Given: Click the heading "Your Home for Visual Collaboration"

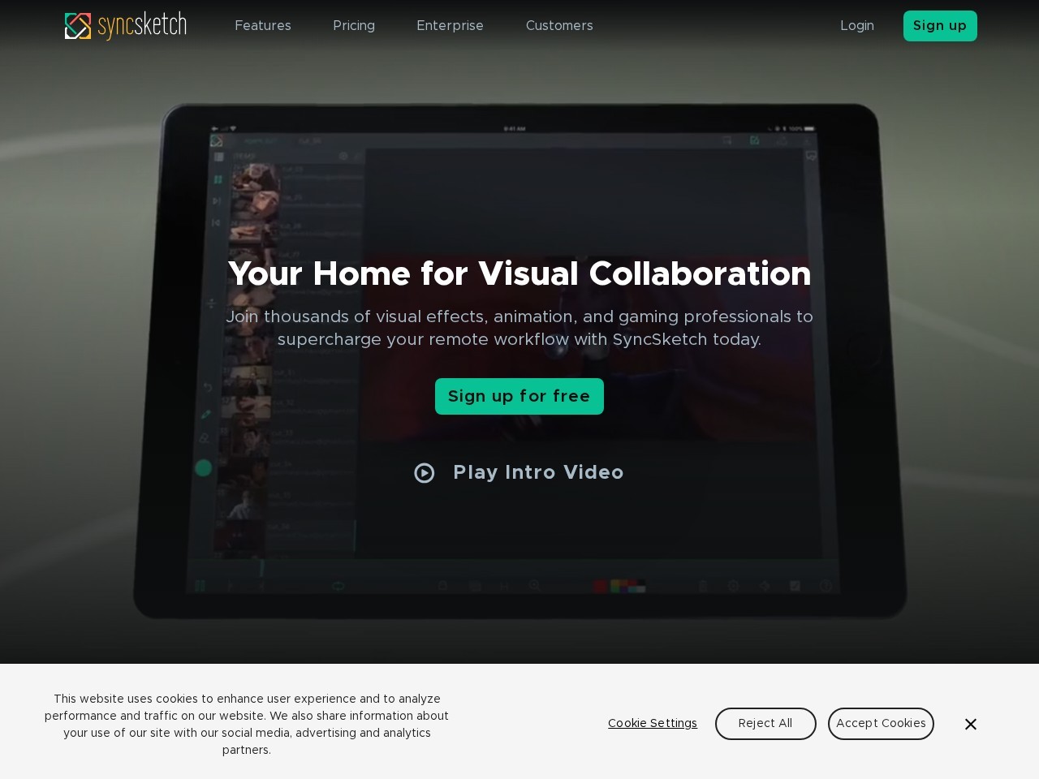Looking at the screenshot, I should (519, 273).
